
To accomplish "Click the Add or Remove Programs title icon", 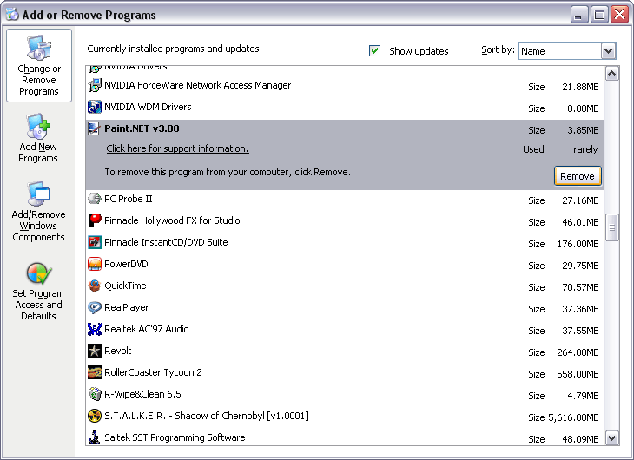I will 12,15.
